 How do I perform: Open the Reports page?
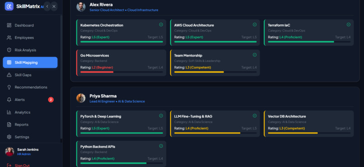(x=30, y=125)
